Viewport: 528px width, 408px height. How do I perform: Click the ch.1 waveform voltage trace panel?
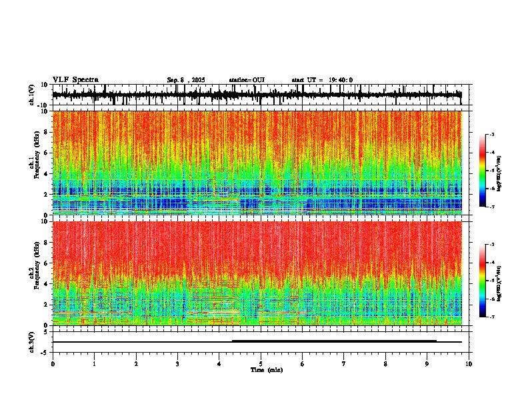pos(261,95)
